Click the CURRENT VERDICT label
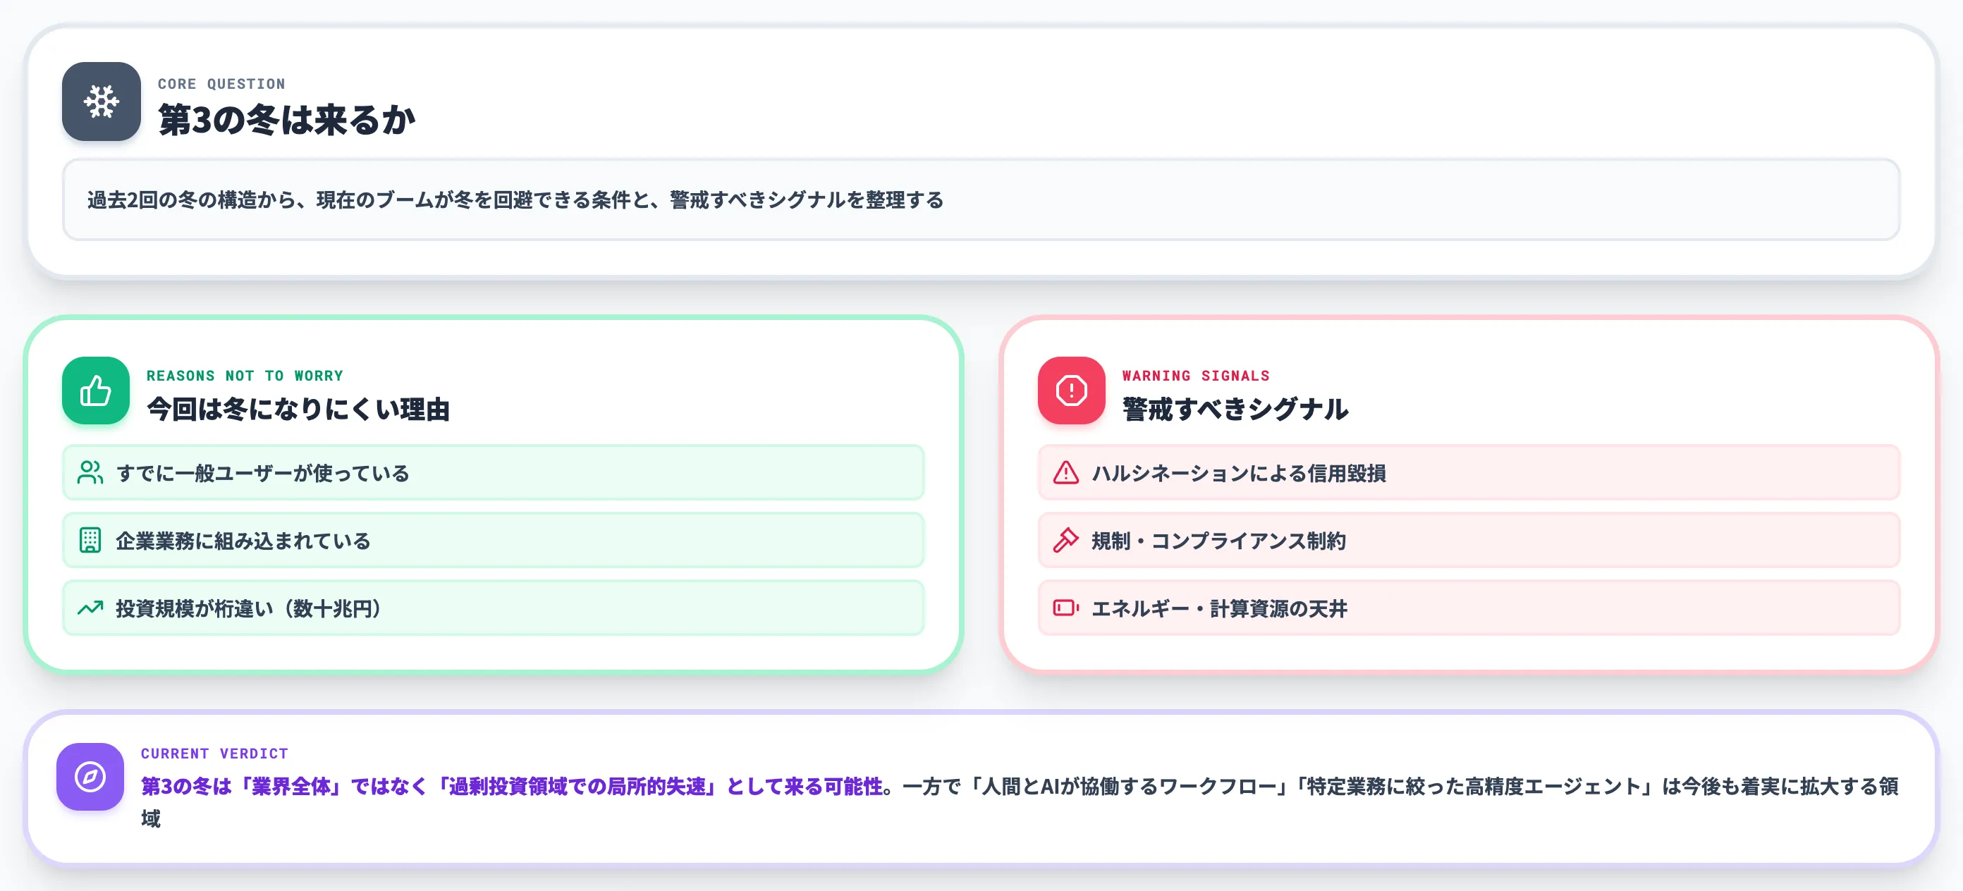The width and height of the screenshot is (1963, 891). (214, 753)
